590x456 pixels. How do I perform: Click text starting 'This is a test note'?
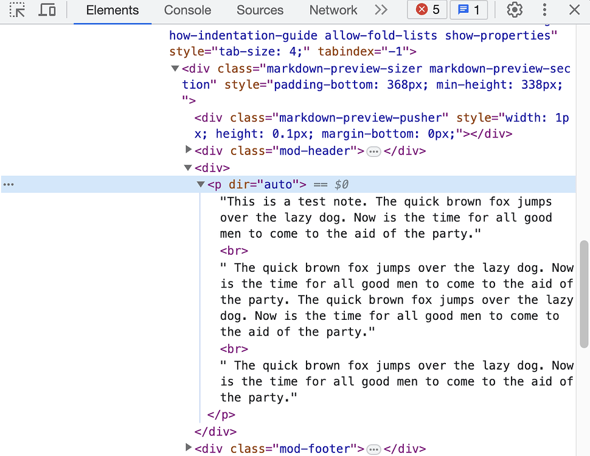[x=386, y=218]
